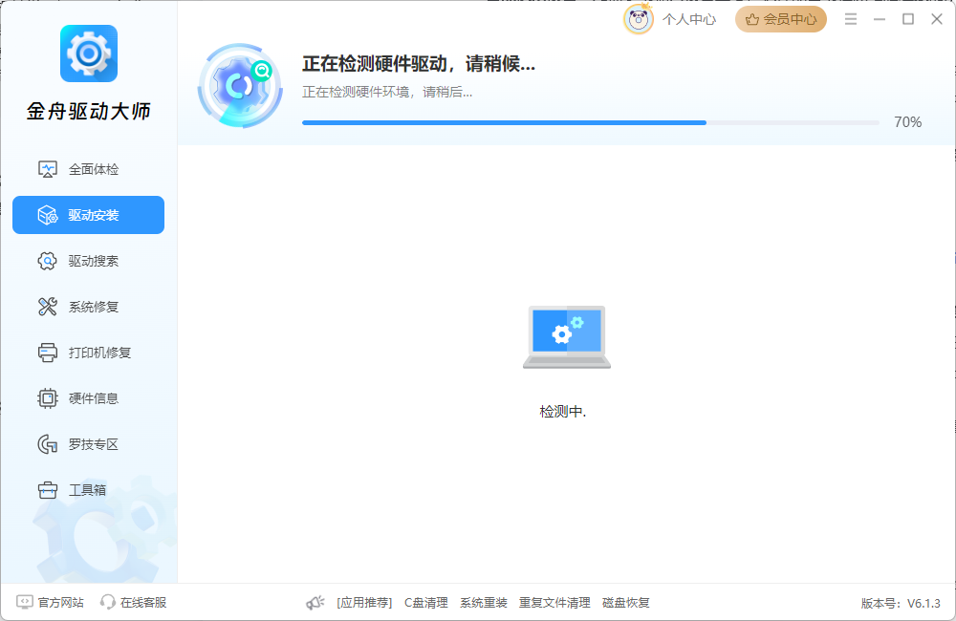Open the 会员中心 button
Screen dimensions: 956x621
(x=781, y=19)
